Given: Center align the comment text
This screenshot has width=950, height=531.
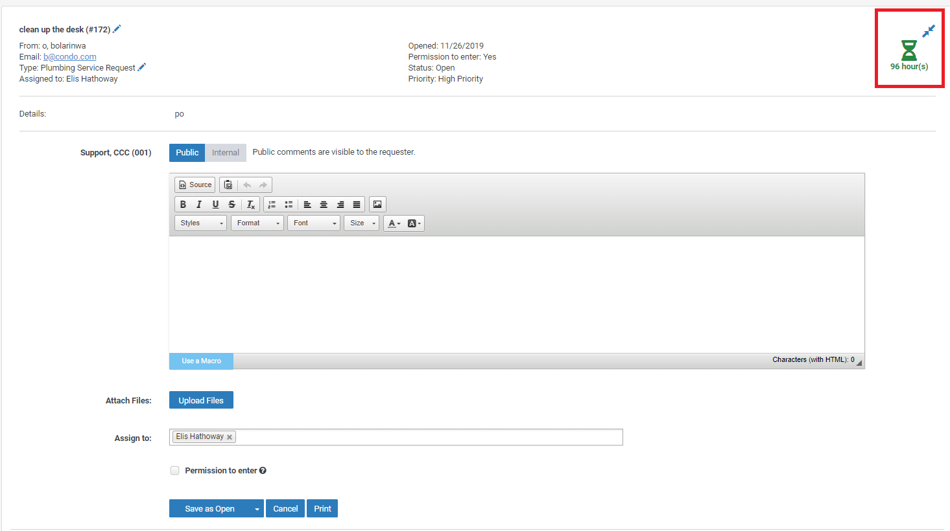Looking at the screenshot, I should [x=324, y=204].
